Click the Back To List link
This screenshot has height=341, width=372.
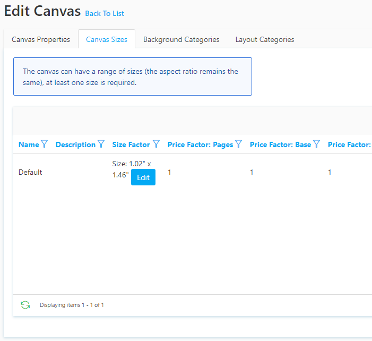(x=105, y=13)
